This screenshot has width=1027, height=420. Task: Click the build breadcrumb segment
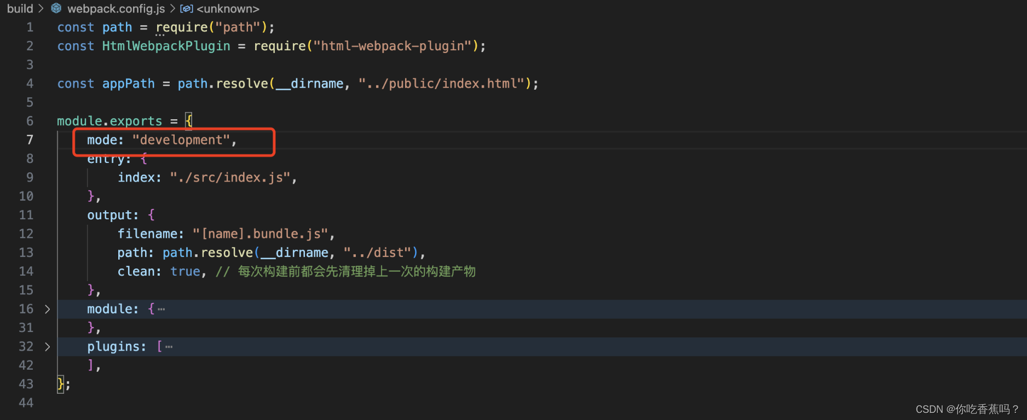(x=20, y=9)
